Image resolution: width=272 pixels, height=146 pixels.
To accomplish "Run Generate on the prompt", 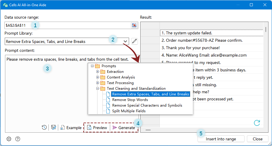I will click(124, 128).
